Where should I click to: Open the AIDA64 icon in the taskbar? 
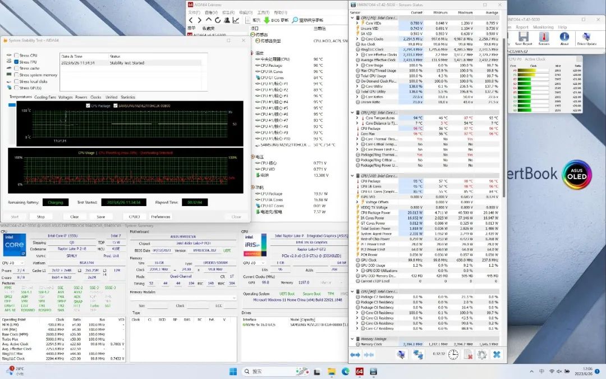coord(359,371)
